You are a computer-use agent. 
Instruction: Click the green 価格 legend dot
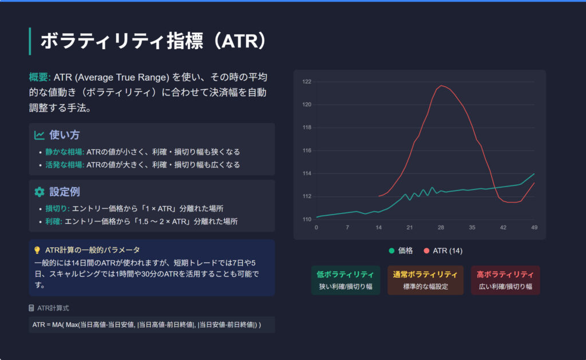tap(391, 251)
